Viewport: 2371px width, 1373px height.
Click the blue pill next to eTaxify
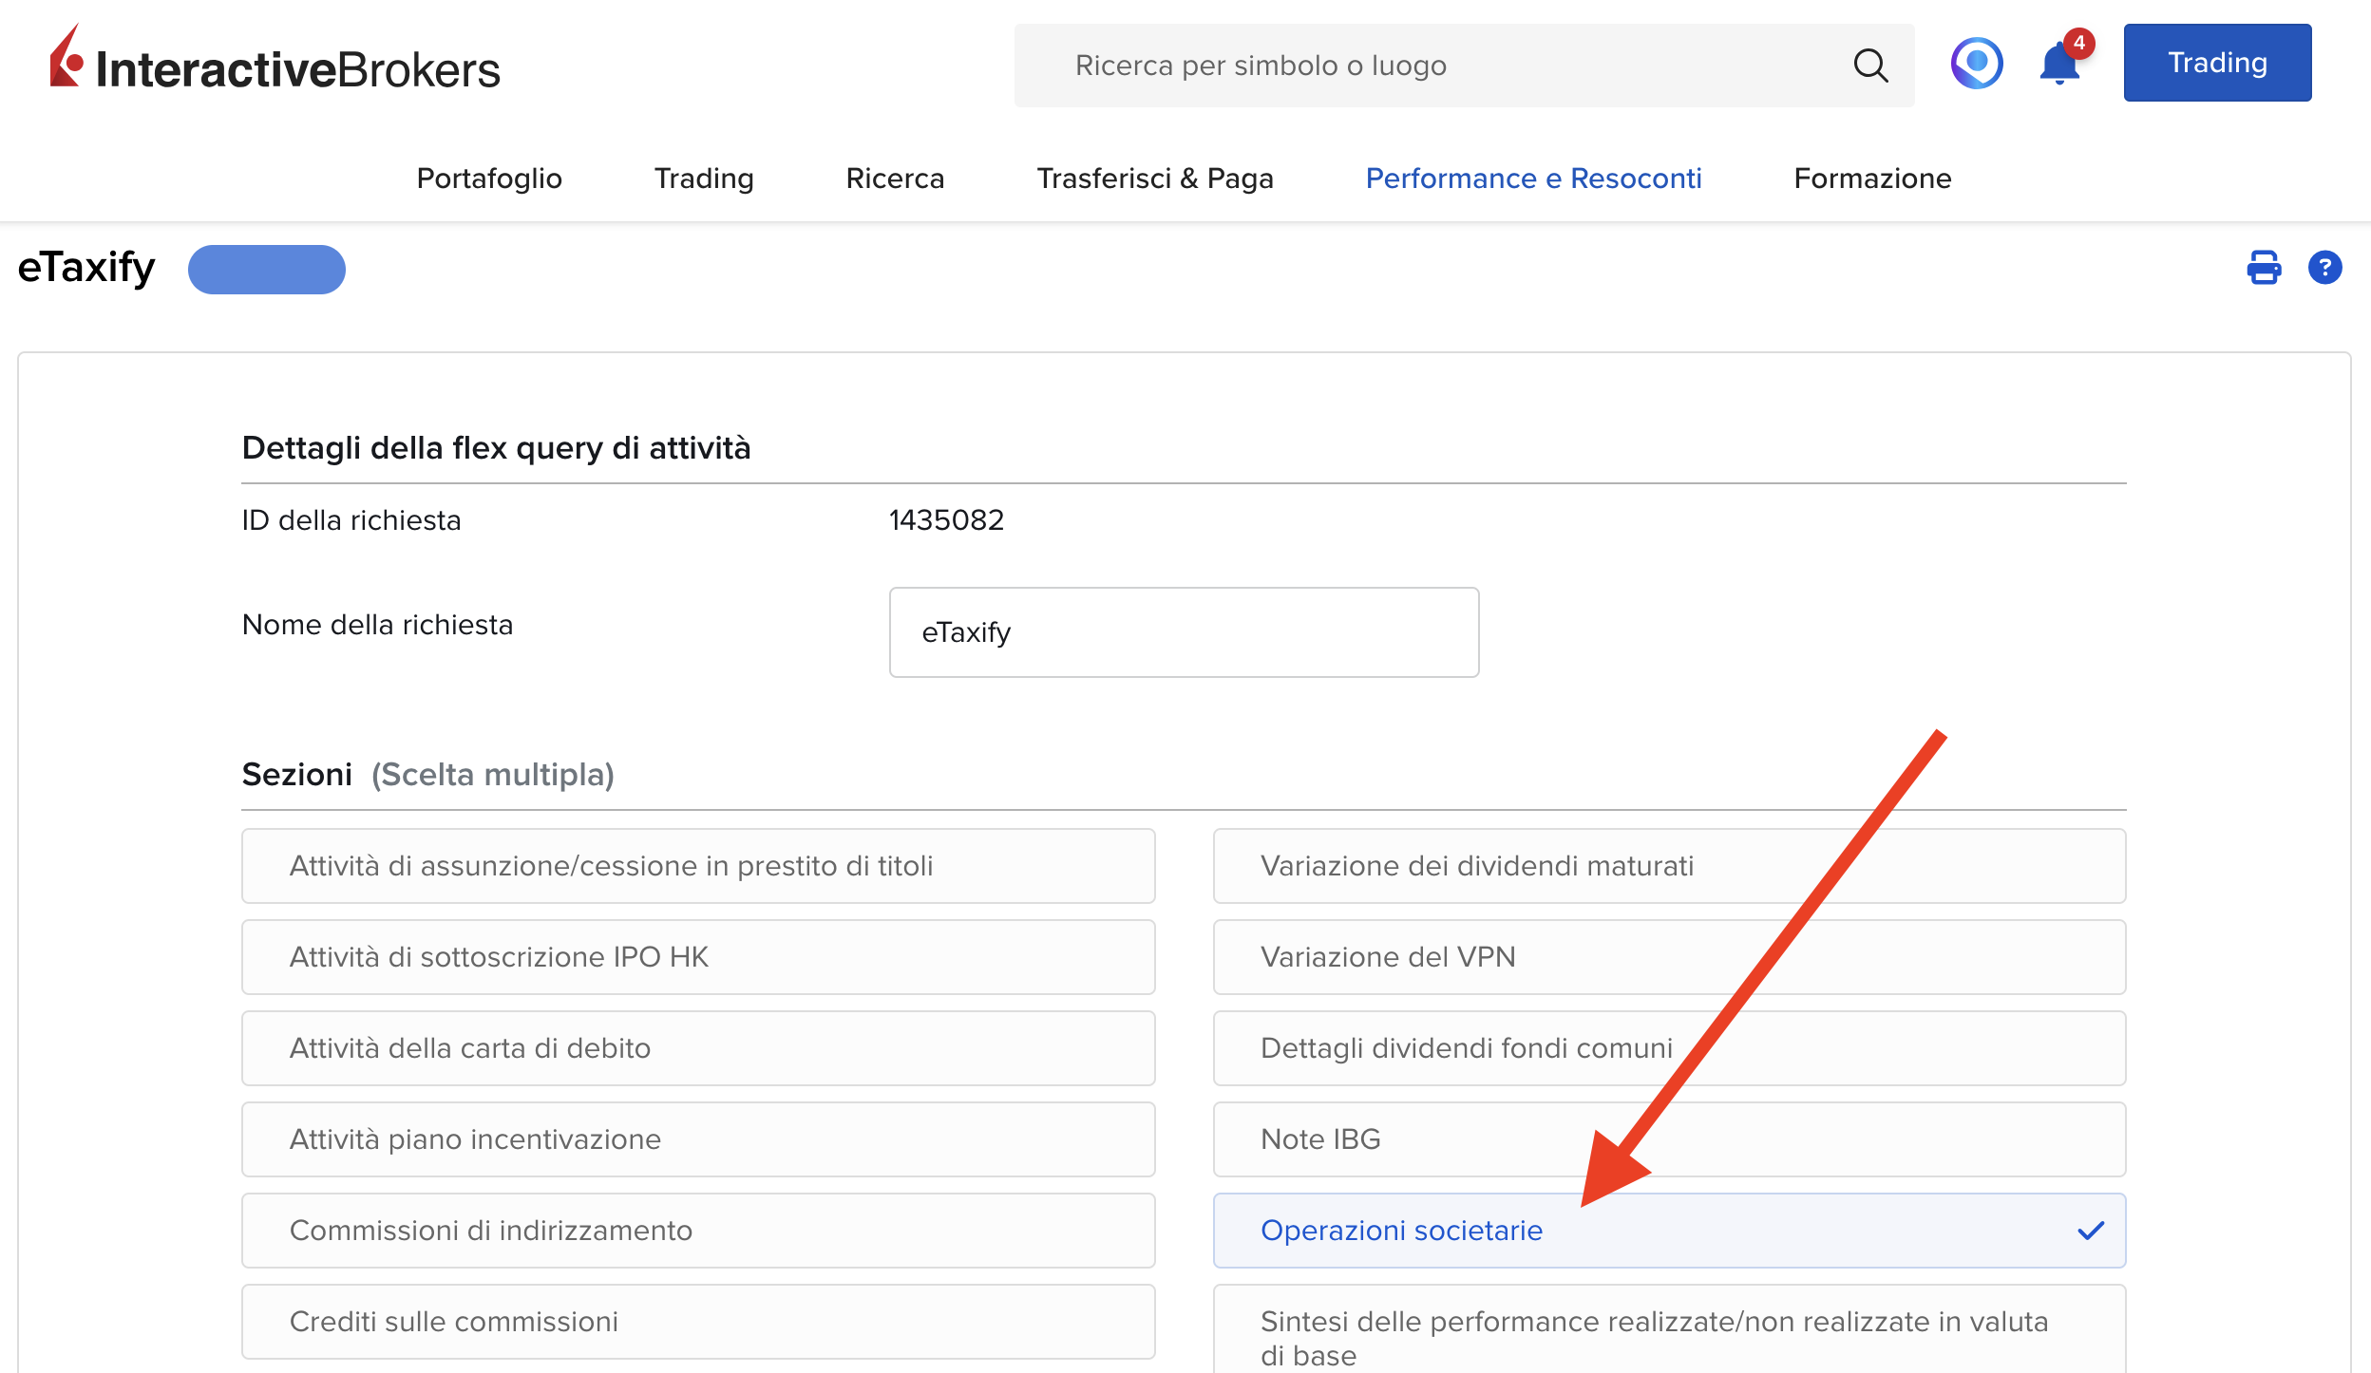click(267, 270)
